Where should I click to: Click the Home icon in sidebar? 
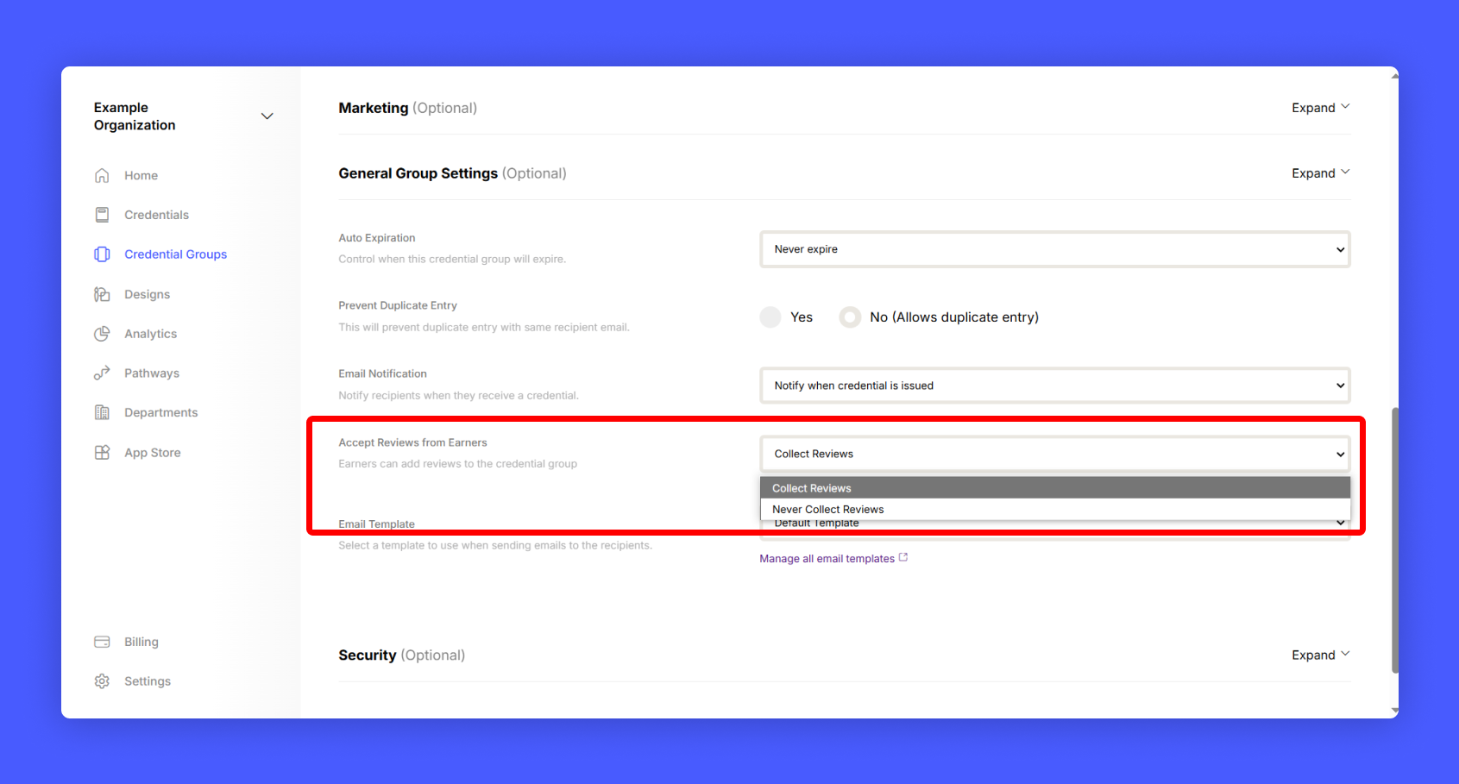coord(102,175)
